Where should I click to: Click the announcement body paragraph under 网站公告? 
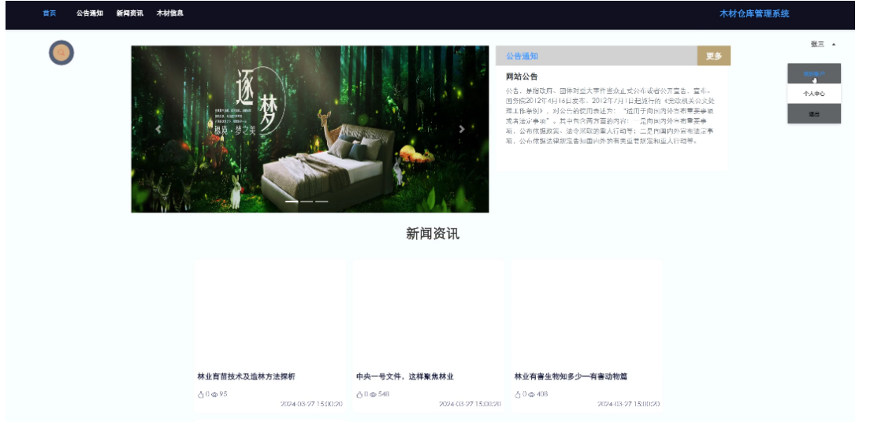(x=610, y=116)
